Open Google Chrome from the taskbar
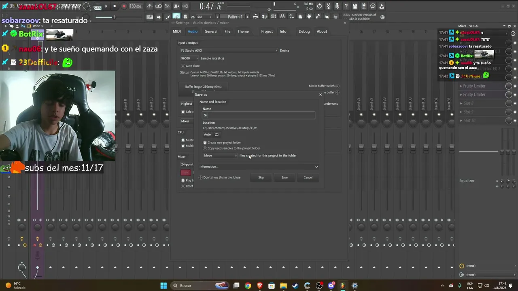Screen dimensions: 518x291 pyautogui.click(x=248, y=286)
